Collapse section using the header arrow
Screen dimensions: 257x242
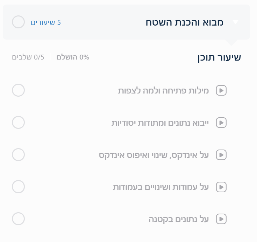tap(235, 22)
